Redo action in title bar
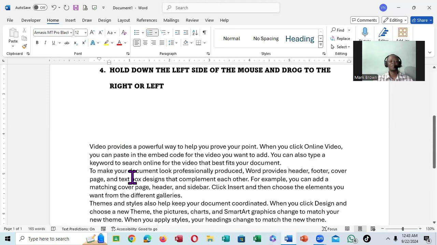This screenshot has width=437, height=245. point(67,7)
